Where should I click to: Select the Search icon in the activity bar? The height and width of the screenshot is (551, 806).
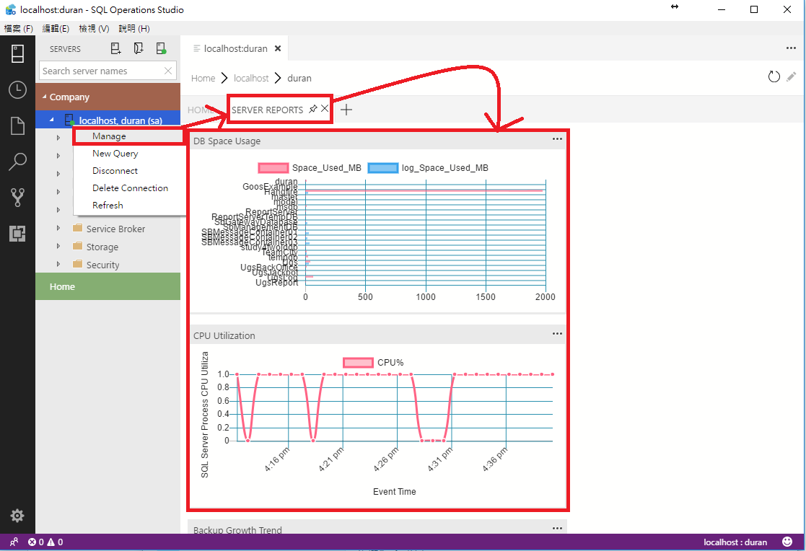pos(17,162)
